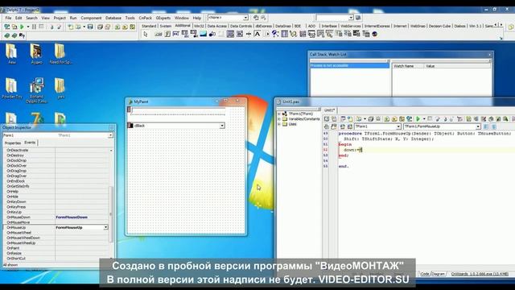Switch to the Dialogs palette tab
The height and width of the screenshot is (290, 515).
[459, 26]
